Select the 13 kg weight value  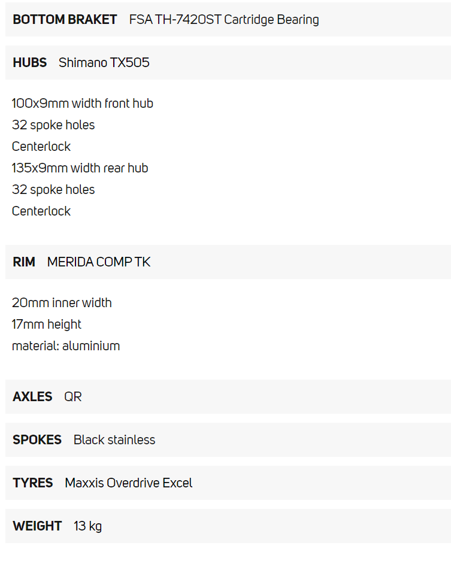88,526
